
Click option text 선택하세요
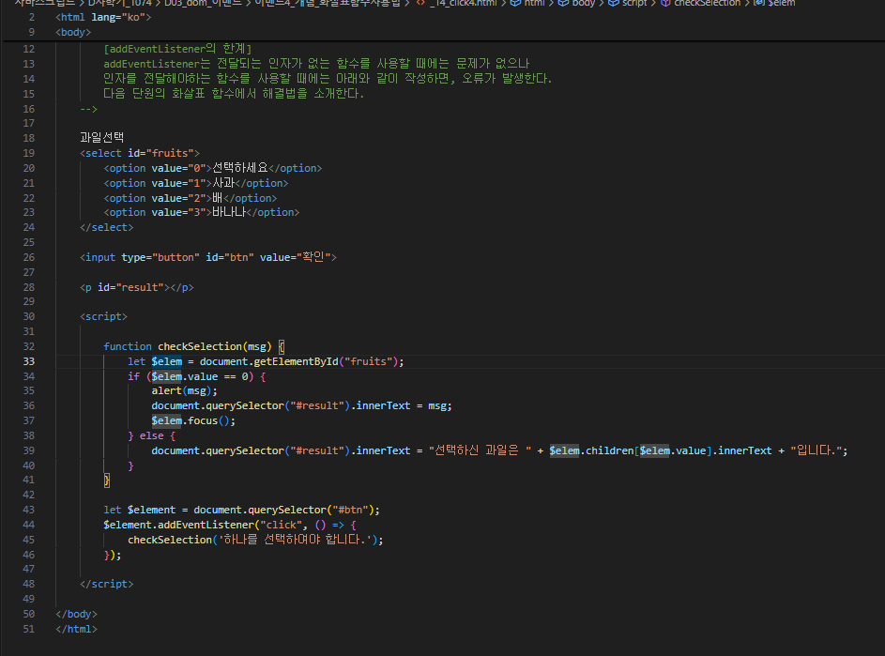pos(240,168)
